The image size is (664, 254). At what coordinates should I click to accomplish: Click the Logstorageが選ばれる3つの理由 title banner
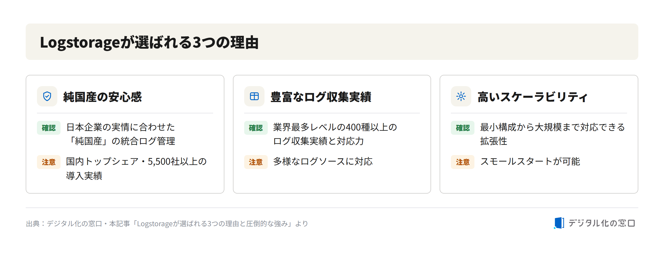point(332,42)
